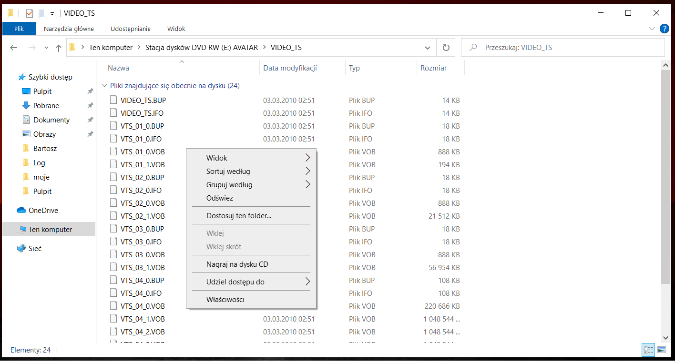This screenshot has width=675, height=363.
Task: Open the Customize Quick Access Toolbar dropdown
Action: [52, 13]
